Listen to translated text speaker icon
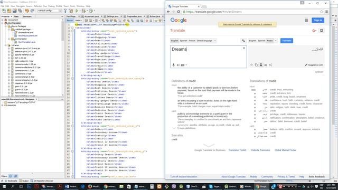338x190 pixels. pos(266,65)
